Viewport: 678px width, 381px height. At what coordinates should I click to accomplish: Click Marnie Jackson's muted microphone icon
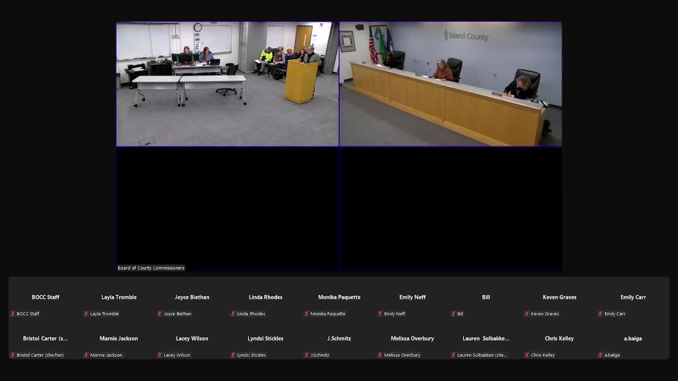point(86,355)
